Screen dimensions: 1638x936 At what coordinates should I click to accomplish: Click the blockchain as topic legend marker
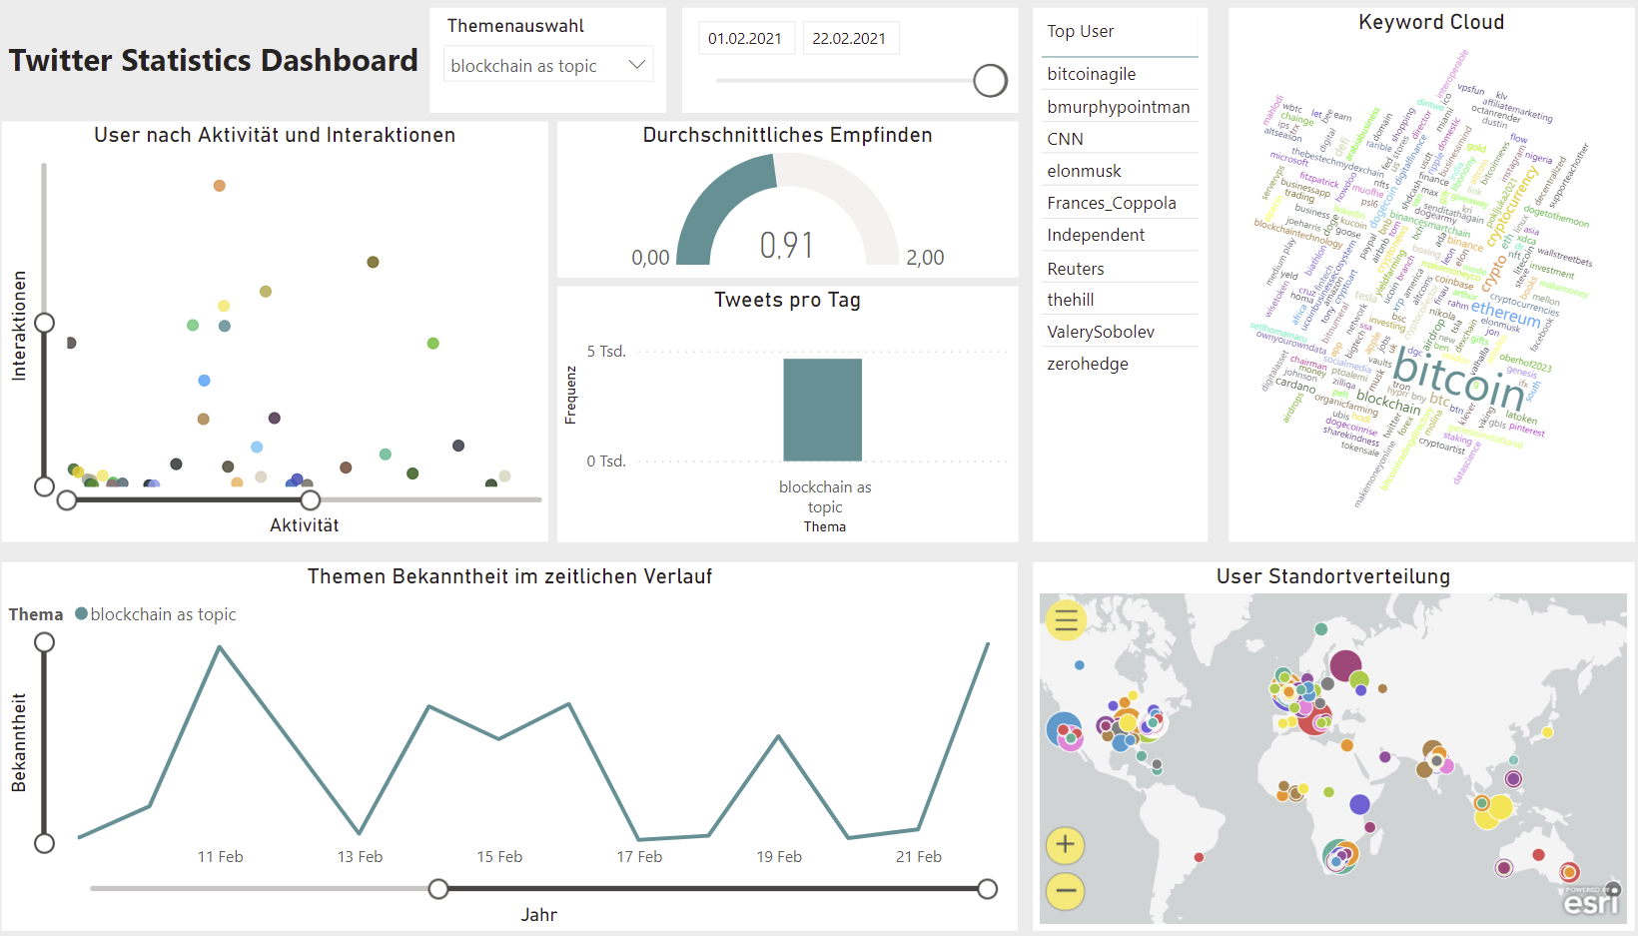coord(81,614)
